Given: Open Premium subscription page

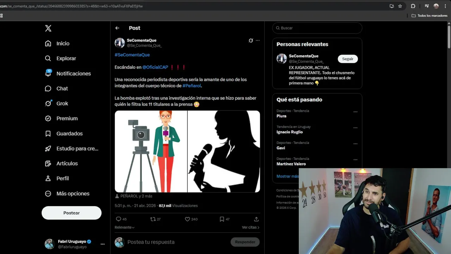Looking at the screenshot, I should click(x=61, y=119).
